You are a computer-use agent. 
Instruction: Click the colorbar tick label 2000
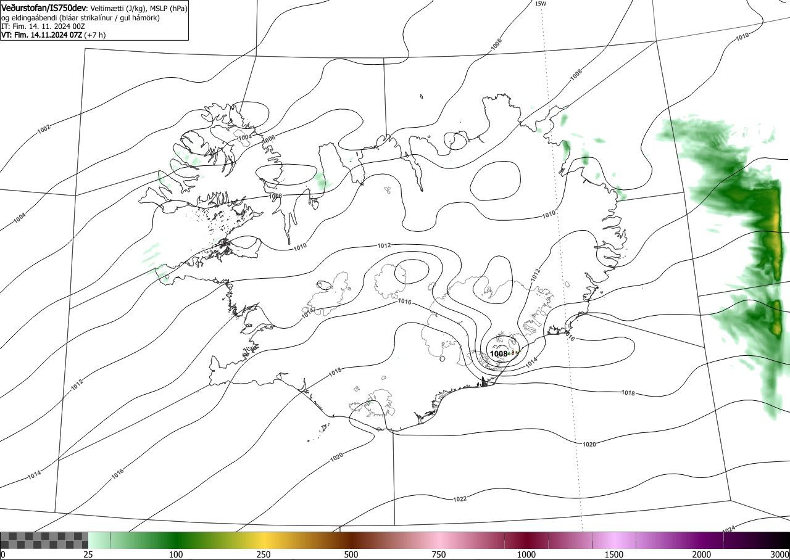pyautogui.click(x=702, y=555)
